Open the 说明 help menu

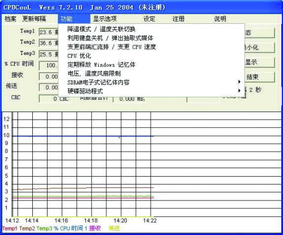click(220, 19)
